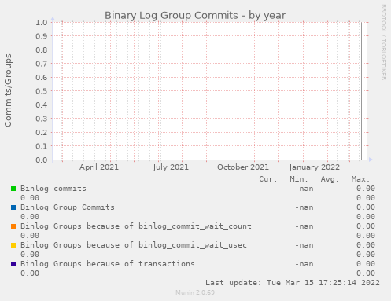Click the '-nan' value in Binlog Group Commits row
Image resolution: width=391 pixels, height=301 pixels.
(x=304, y=207)
